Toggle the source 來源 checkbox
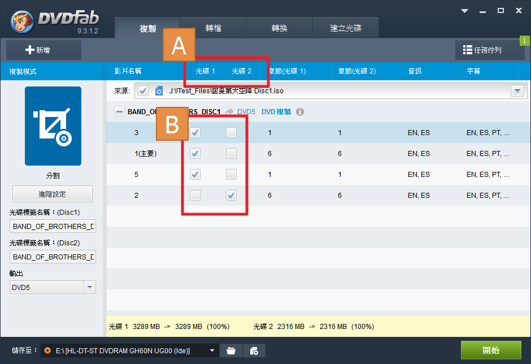This screenshot has height=364, width=531. tap(143, 91)
